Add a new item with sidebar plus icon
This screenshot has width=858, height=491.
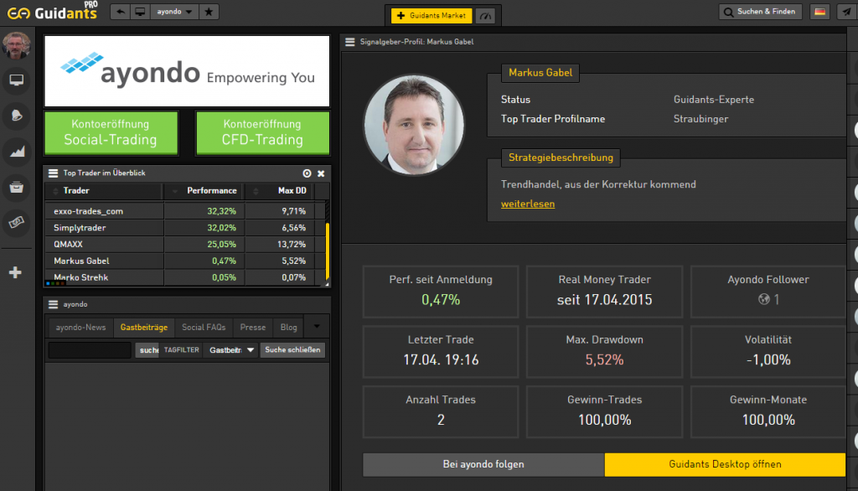[x=15, y=272]
